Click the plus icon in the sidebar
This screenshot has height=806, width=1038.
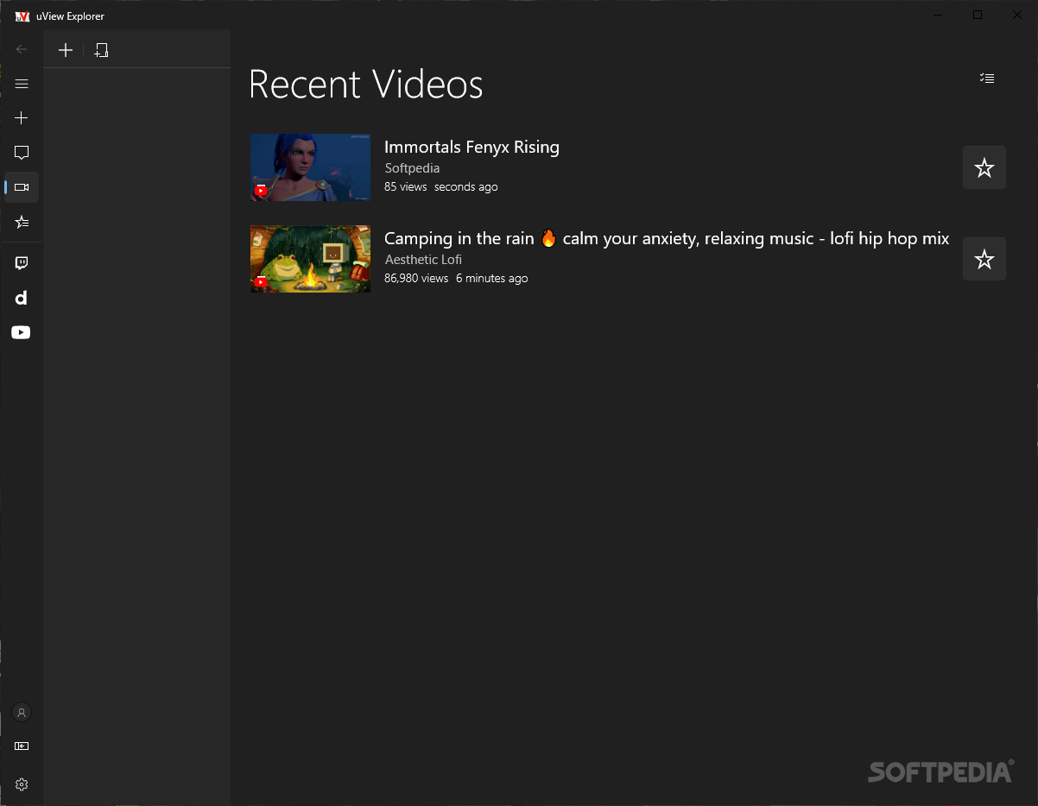tap(22, 118)
